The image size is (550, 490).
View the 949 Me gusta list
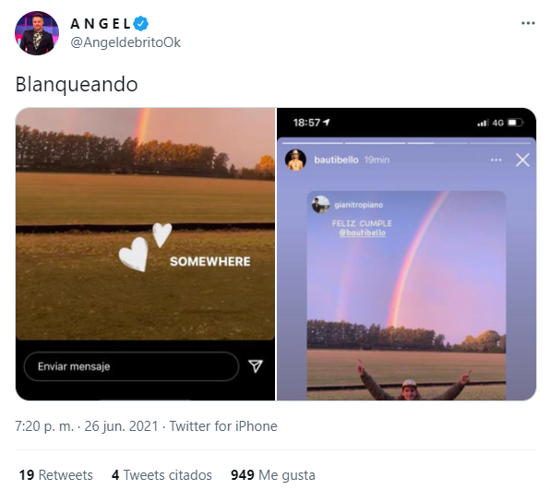(273, 475)
